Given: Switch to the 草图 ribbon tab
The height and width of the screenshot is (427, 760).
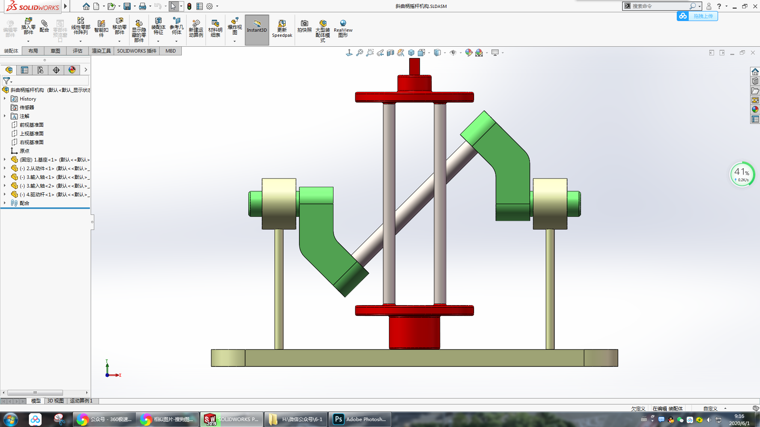Looking at the screenshot, I should (55, 51).
